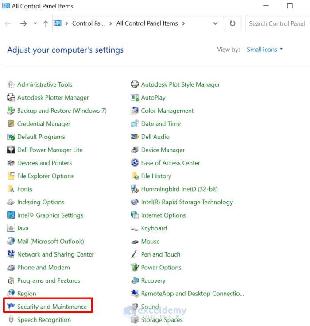The height and width of the screenshot is (326, 310).
Task: Click the Color Management icon
Action: (x=135, y=111)
